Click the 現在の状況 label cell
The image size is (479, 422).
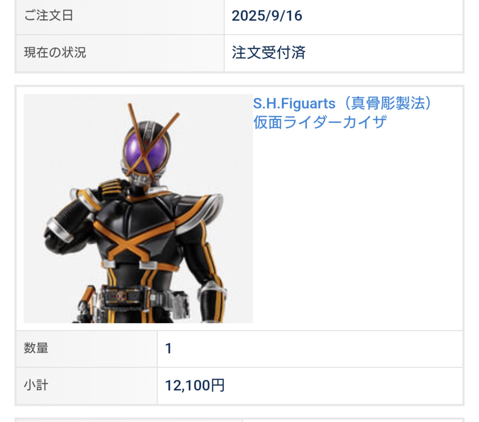coord(120,53)
